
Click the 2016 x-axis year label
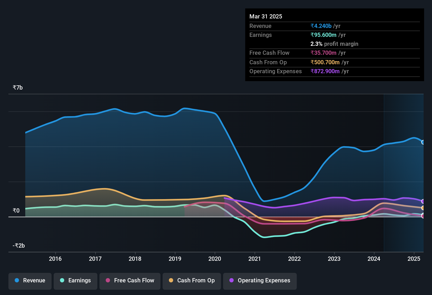click(55, 259)
